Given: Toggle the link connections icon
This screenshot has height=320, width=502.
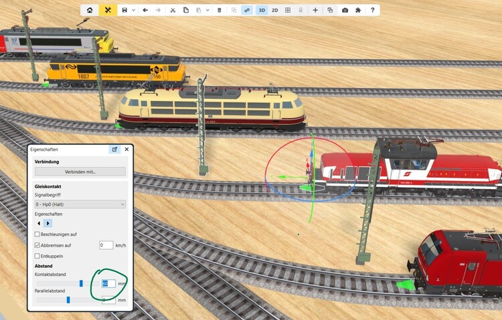Looking at the screenshot, I should (247, 10).
